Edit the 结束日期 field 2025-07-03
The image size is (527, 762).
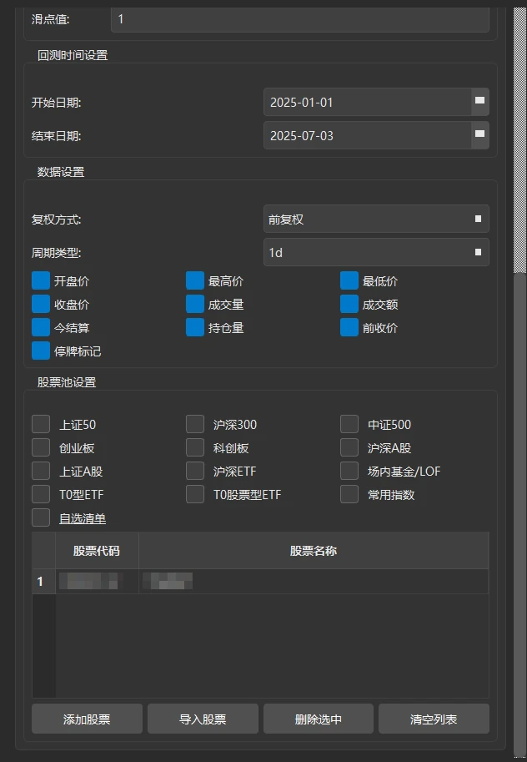367,135
